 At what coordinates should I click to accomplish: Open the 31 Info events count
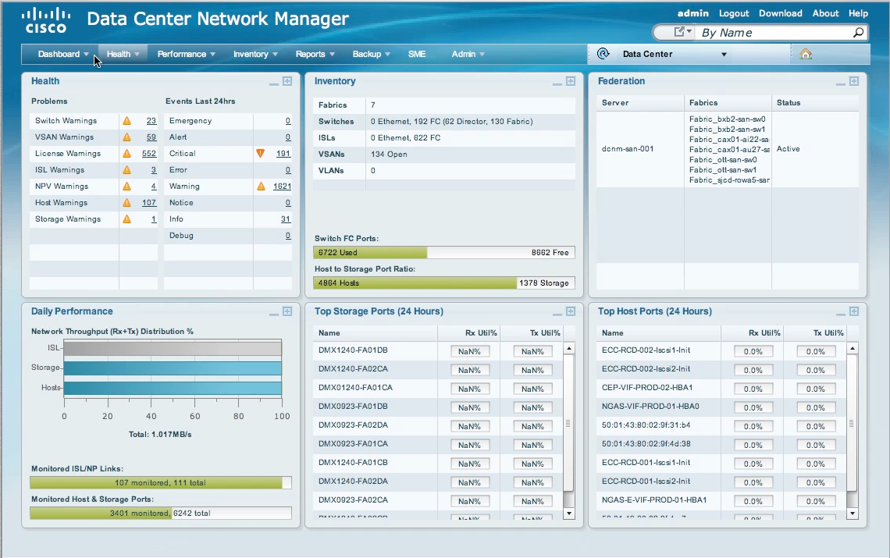(x=286, y=219)
